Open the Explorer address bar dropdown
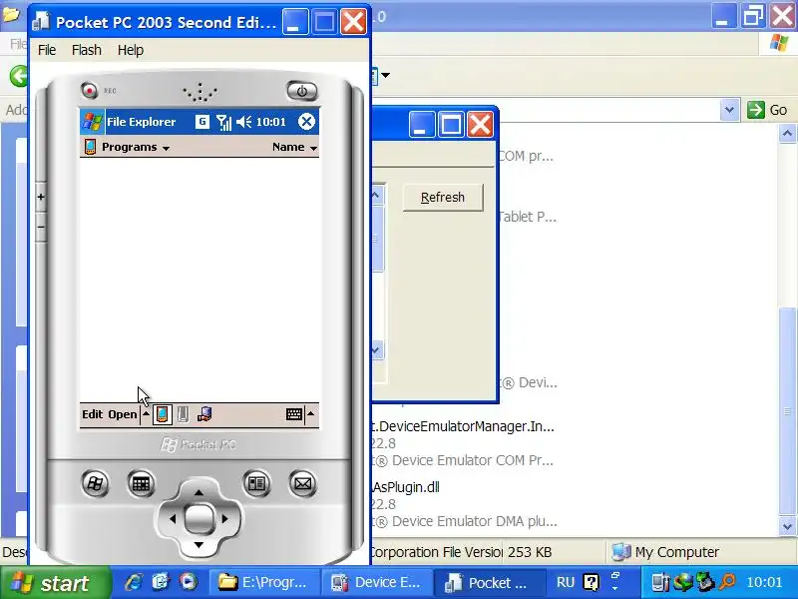The height and width of the screenshot is (599, 798). 729,110
